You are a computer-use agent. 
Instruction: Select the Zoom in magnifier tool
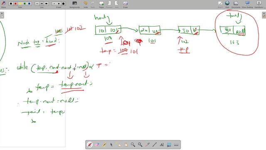click(133, 145)
